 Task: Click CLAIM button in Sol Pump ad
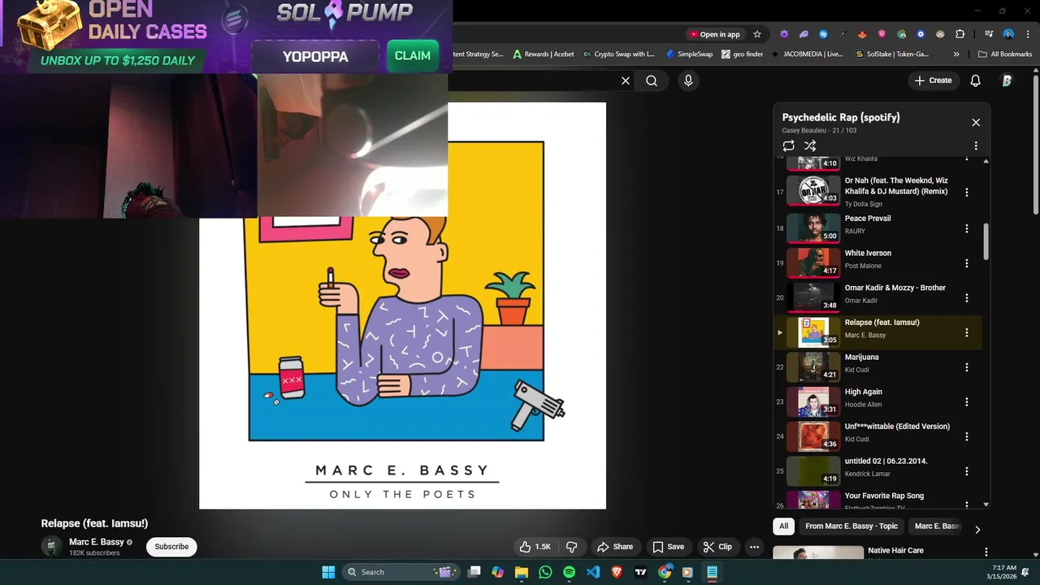[x=413, y=56]
